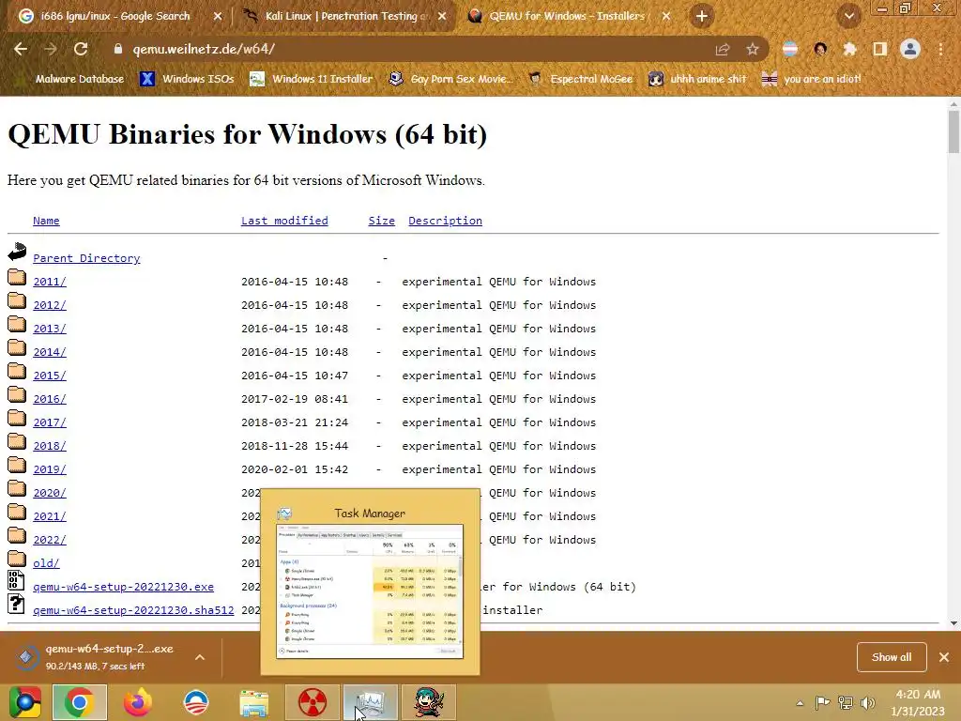Open Chrome three-dot menu

(940, 49)
